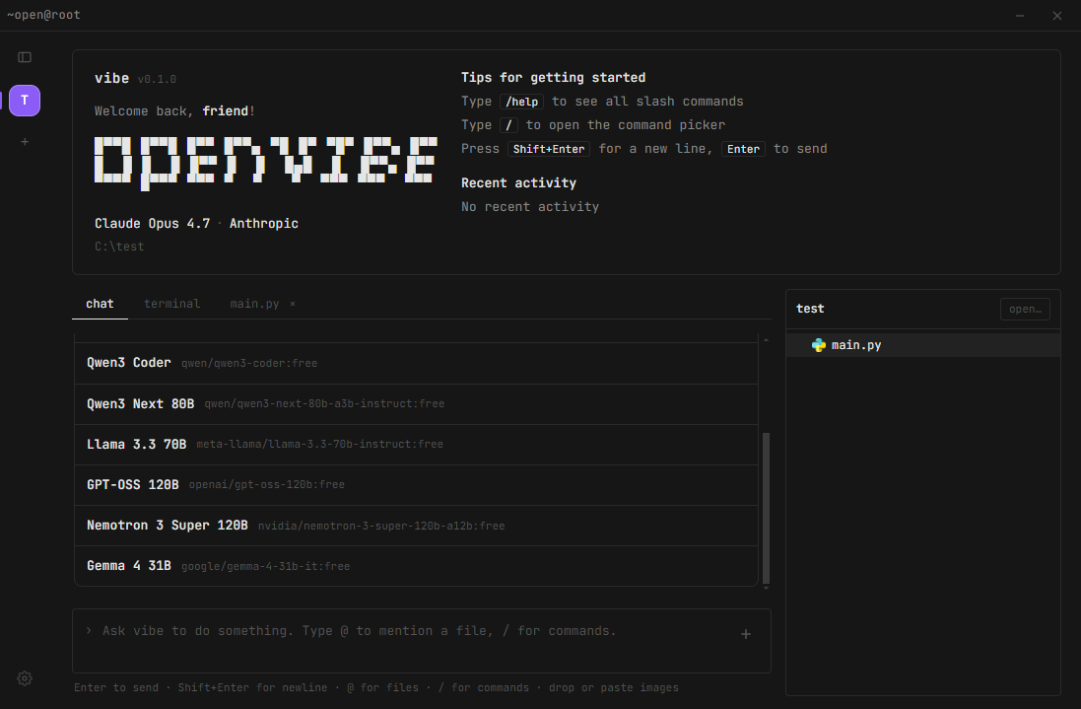
Task: Click the 'No recent activity' text
Action: [530, 207]
